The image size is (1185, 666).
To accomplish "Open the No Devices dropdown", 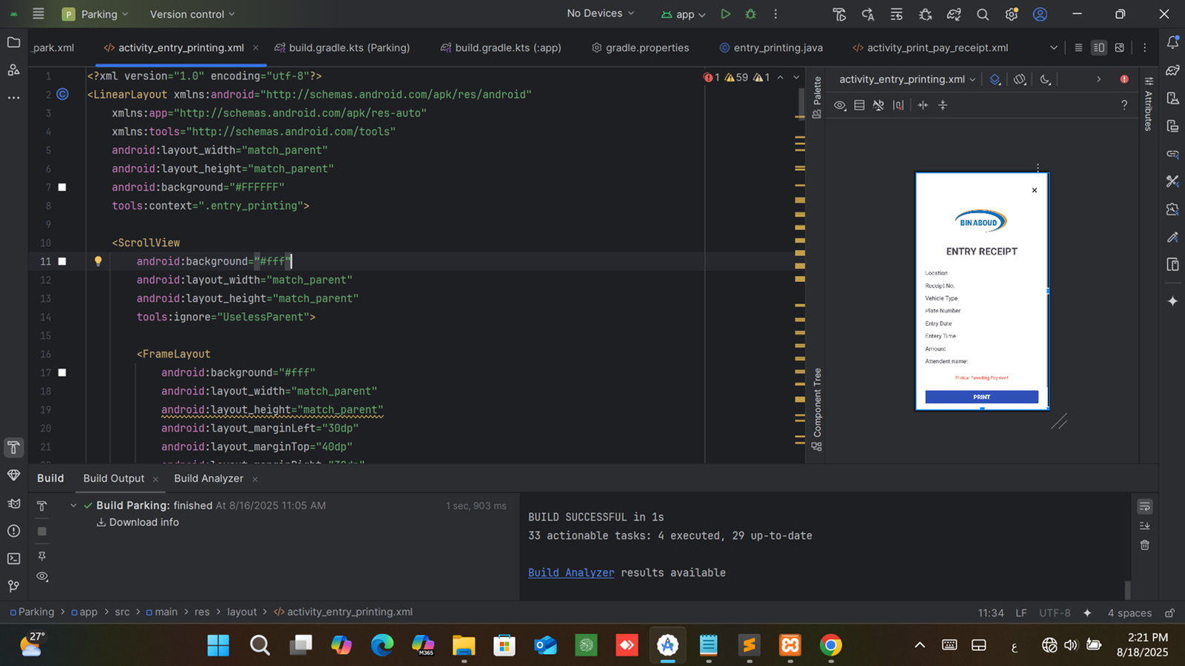I will 600,13.
